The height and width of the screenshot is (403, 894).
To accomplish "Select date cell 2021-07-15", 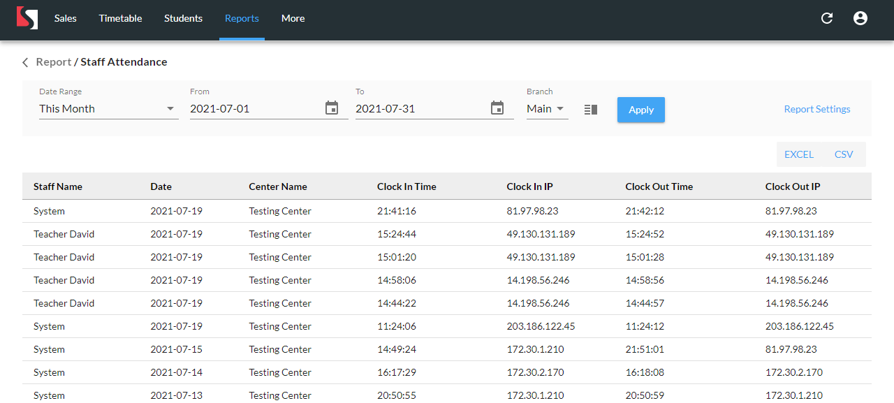I will click(177, 349).
